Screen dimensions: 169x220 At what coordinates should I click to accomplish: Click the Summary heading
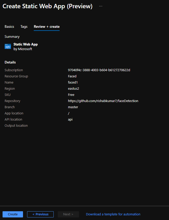[12, 36]
